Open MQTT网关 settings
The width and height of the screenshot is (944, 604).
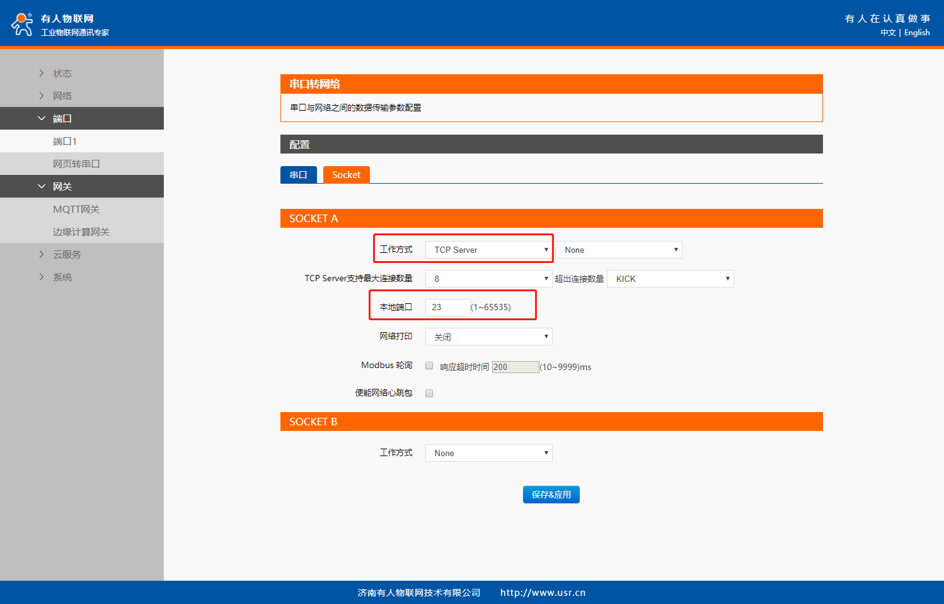[76, 209]
